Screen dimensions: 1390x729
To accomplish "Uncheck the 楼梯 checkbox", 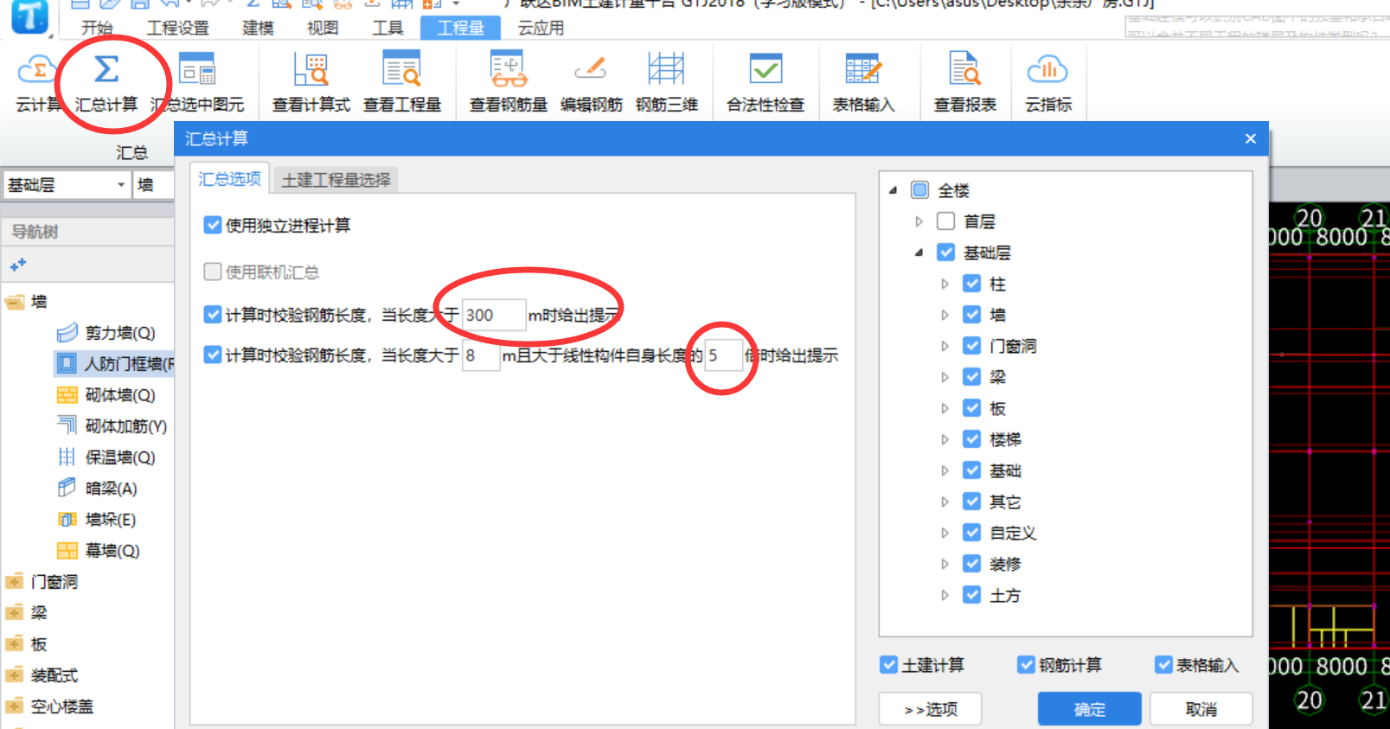I will [x=972, y=439].
